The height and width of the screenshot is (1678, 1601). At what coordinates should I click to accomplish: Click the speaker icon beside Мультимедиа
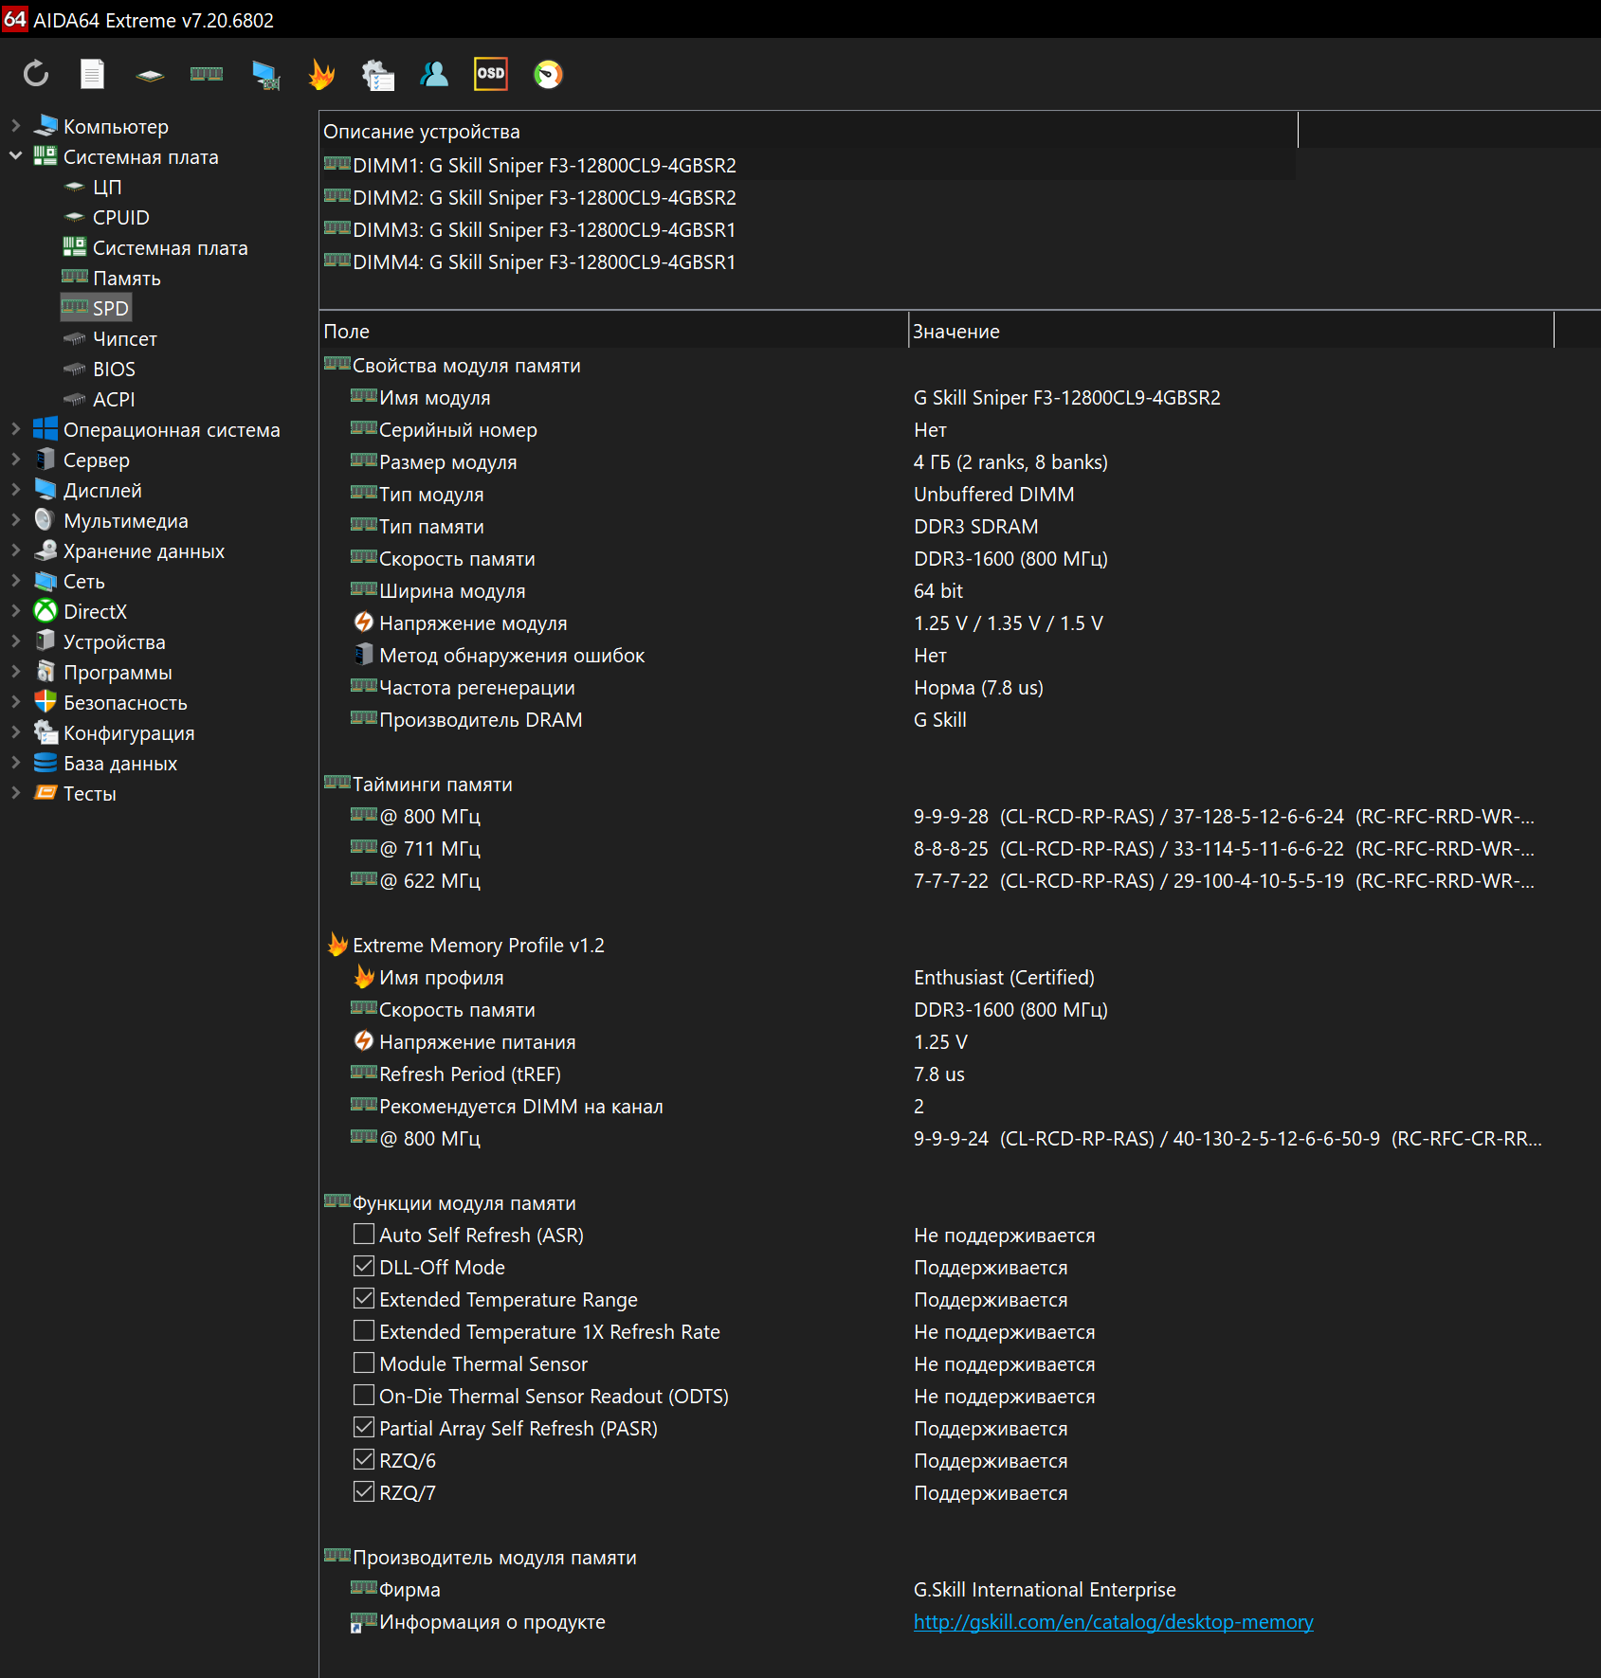pyautogui.click(x=44, y=520)
